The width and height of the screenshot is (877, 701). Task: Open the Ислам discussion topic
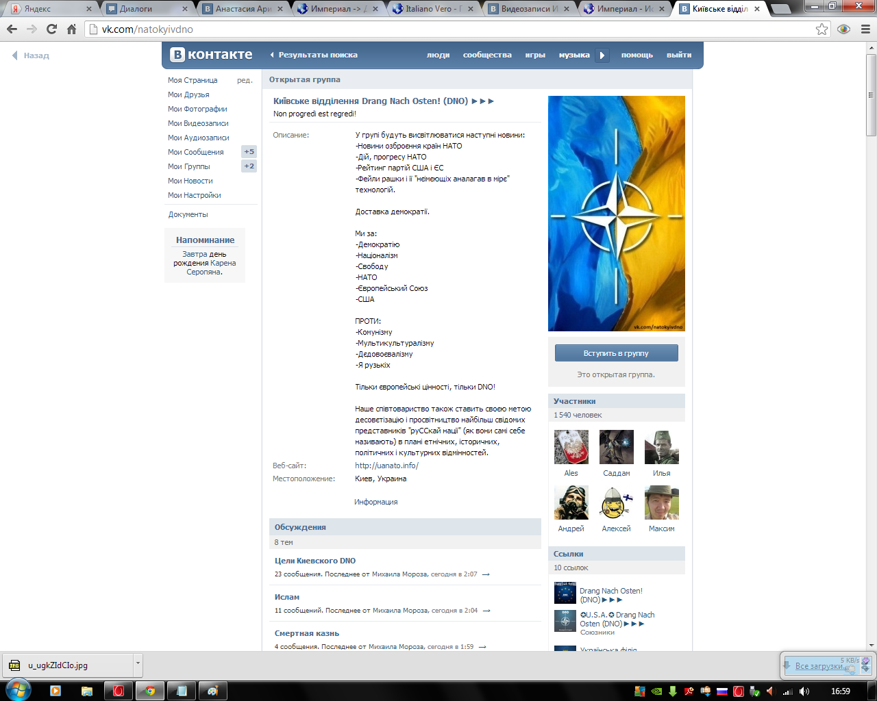pos(287,597)
